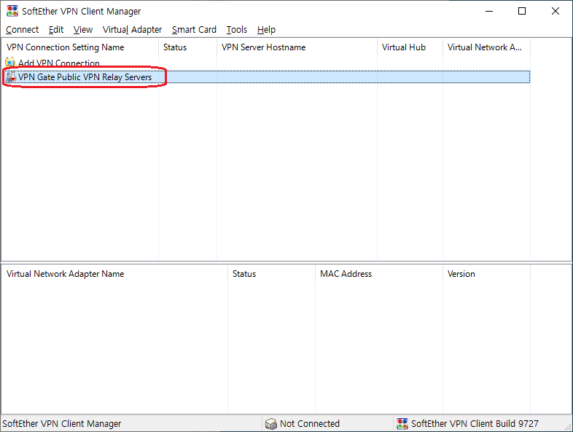The width and height of the screenshot is (573, 432).
Task: Click the Add VPN Connection icon
Action: pyautogui.click(x=10, y=63)
